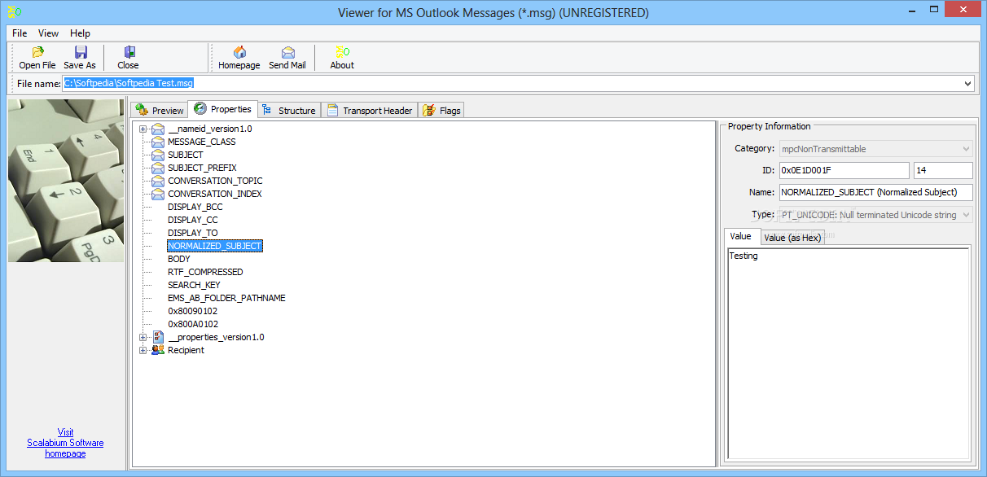The image size is (987, 477).
Task: Open the Transport Header tab
Action: (370, 110)
